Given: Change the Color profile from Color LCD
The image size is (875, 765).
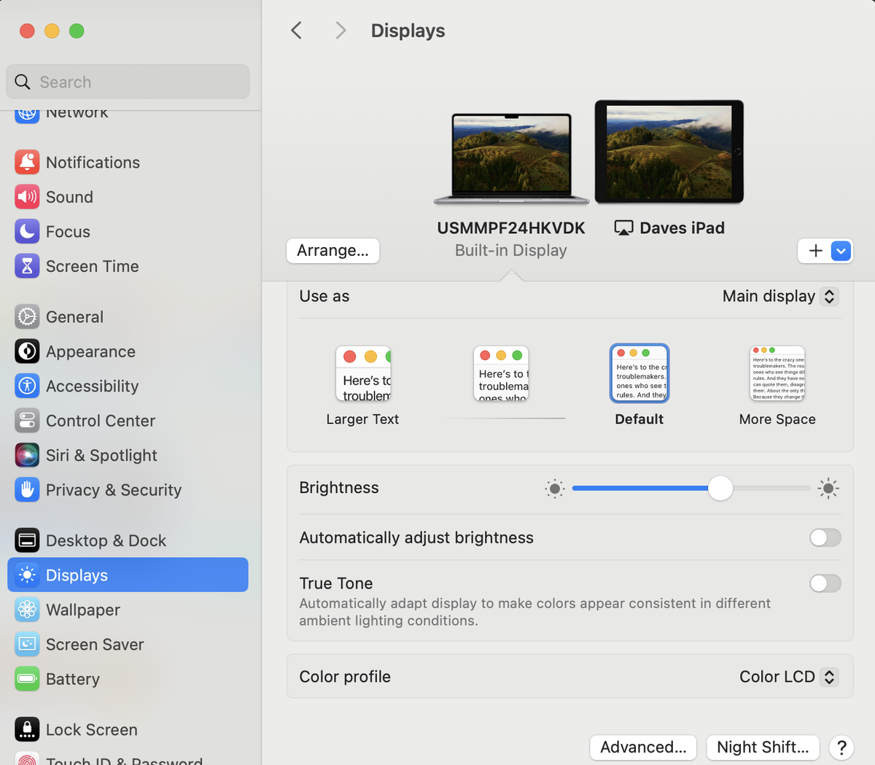Looking at the screenshot, I should tap(787, 677).
